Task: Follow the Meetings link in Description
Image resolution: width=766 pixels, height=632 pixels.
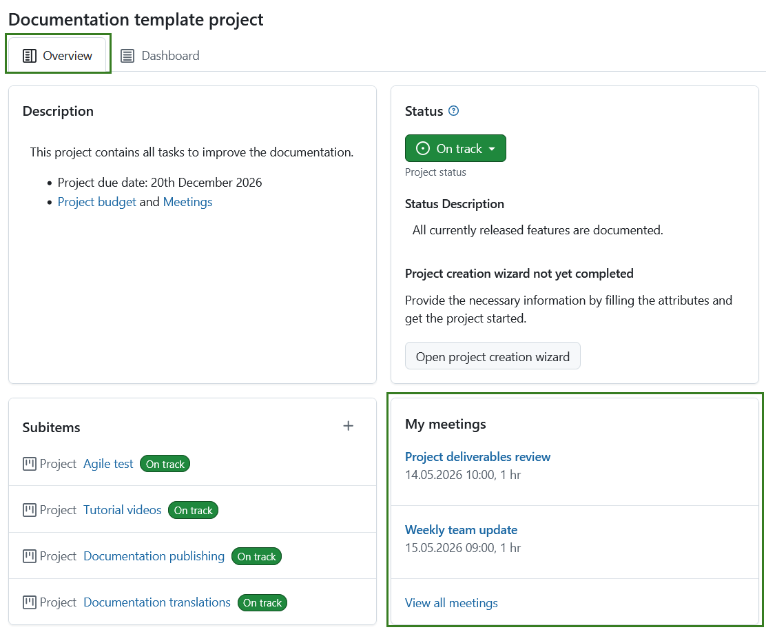Action: pyautogui.click(x=187, y=202)
